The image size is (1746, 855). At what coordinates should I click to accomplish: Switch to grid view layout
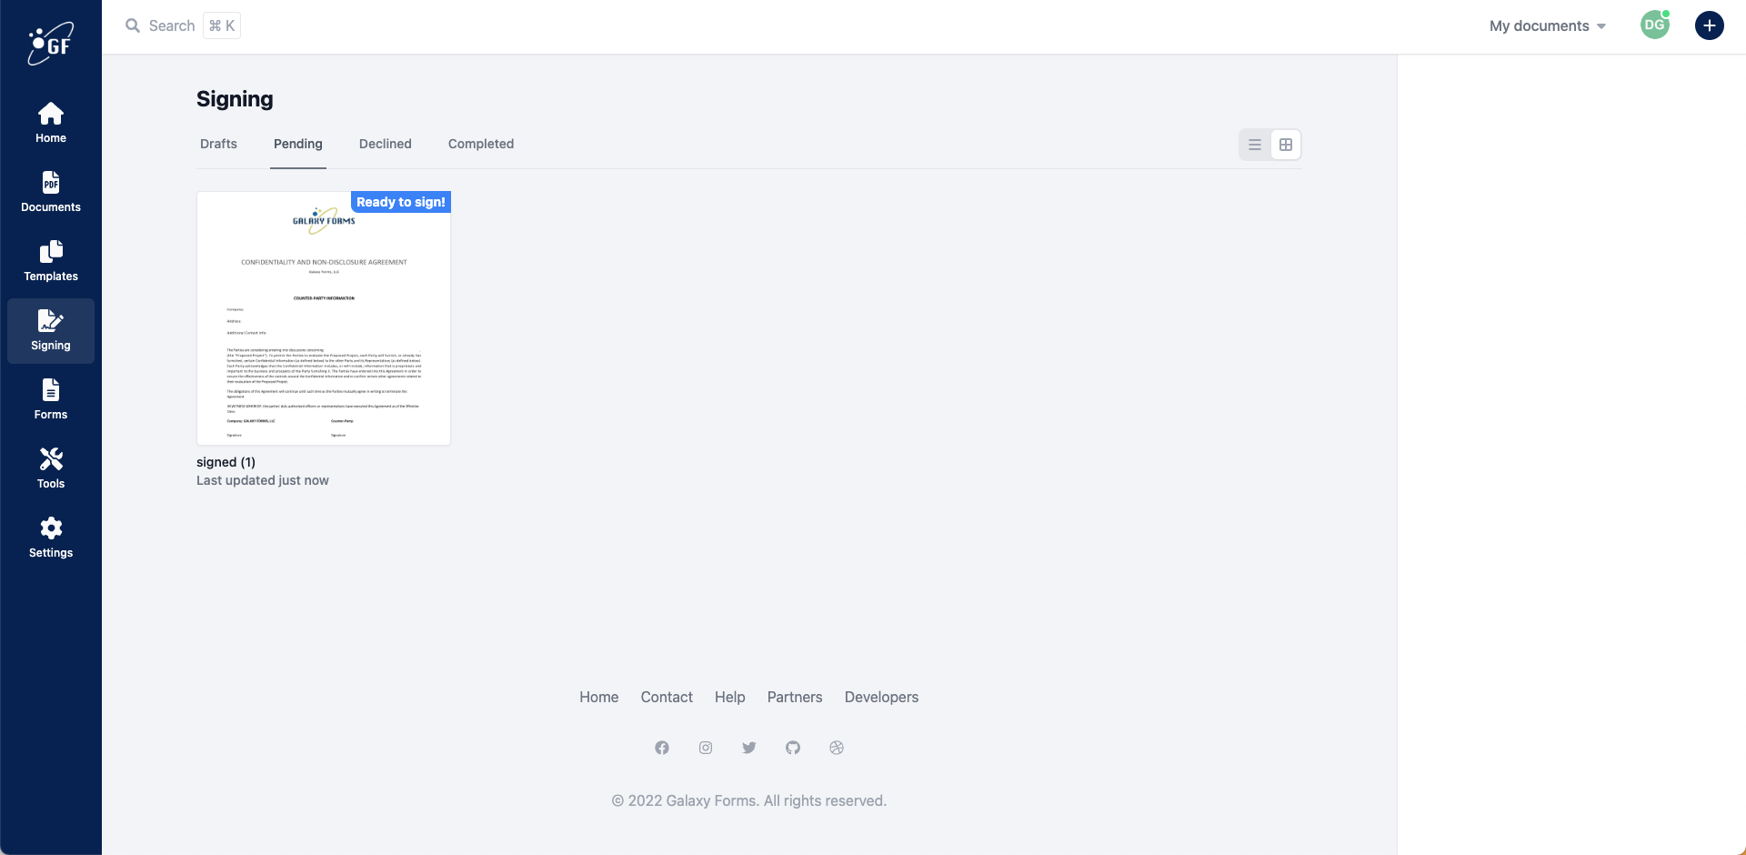pyautogui.click(x=1286, y=145)
